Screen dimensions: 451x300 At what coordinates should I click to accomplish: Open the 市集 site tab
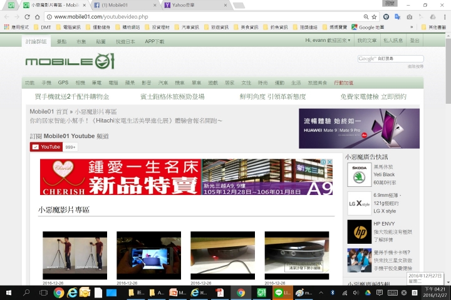point(81,41)
